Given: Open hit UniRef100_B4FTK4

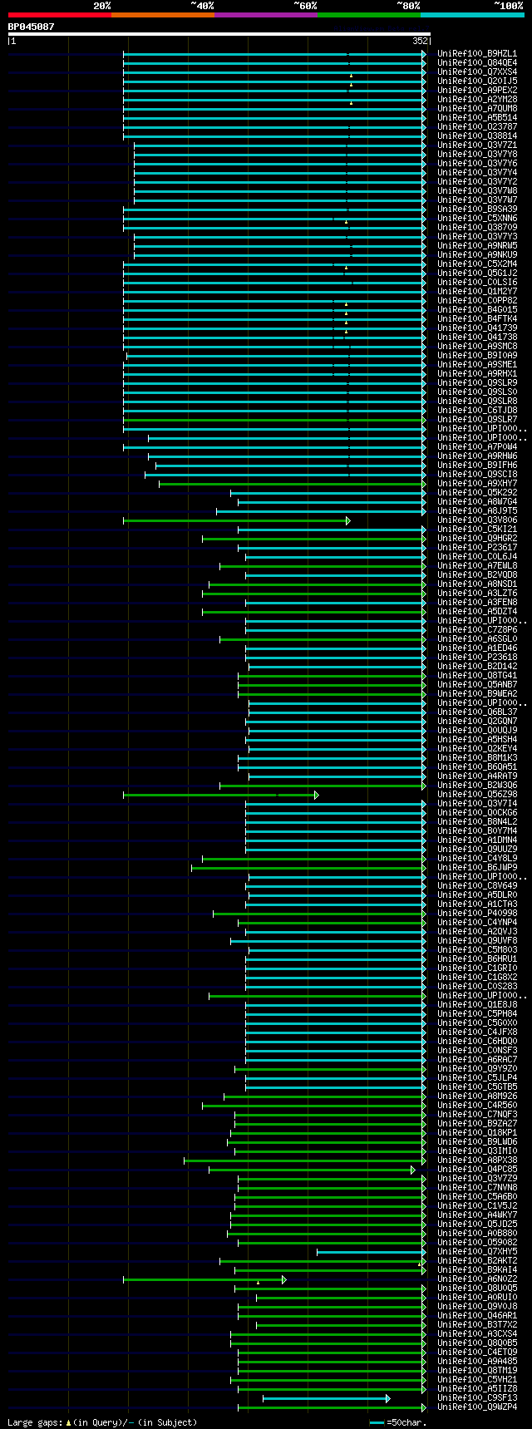Looking at the screenshot, I should click(477, 319).
